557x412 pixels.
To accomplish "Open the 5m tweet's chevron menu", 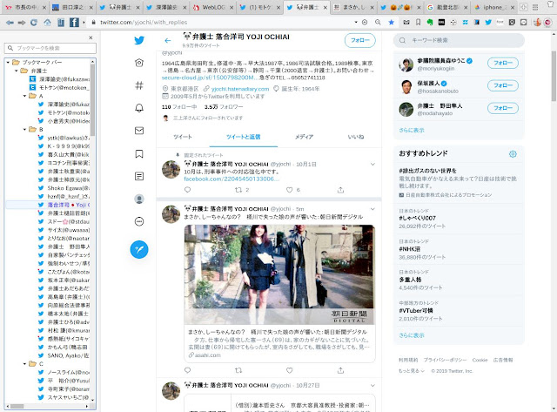I will 372,209.
